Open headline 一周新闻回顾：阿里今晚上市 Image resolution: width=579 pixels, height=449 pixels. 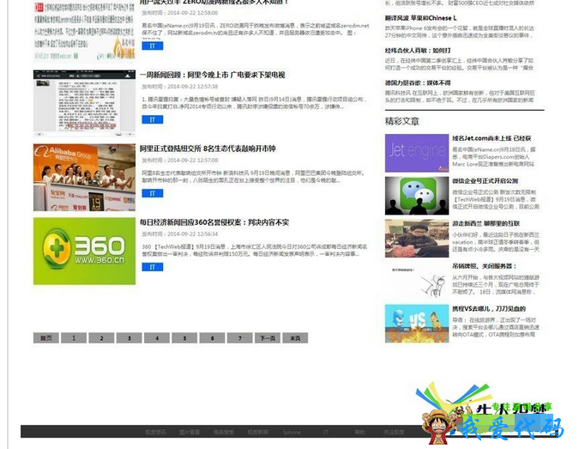[x=213, y=75]
